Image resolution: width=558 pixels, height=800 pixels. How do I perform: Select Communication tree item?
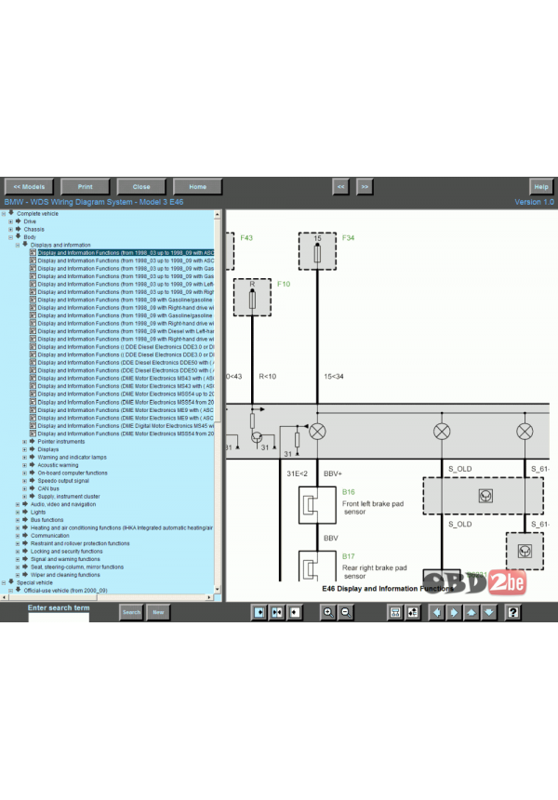pyautogui.click(x=49, y=536)
